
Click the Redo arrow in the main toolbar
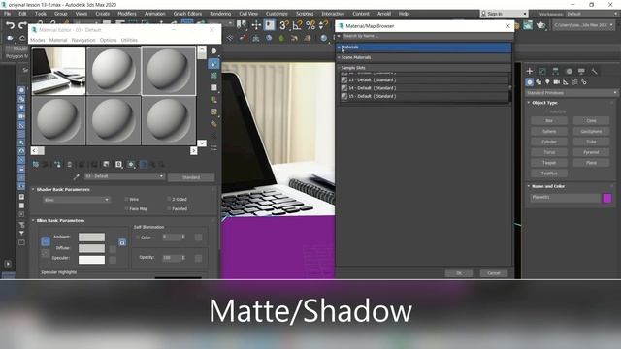(x=22, y=26)
